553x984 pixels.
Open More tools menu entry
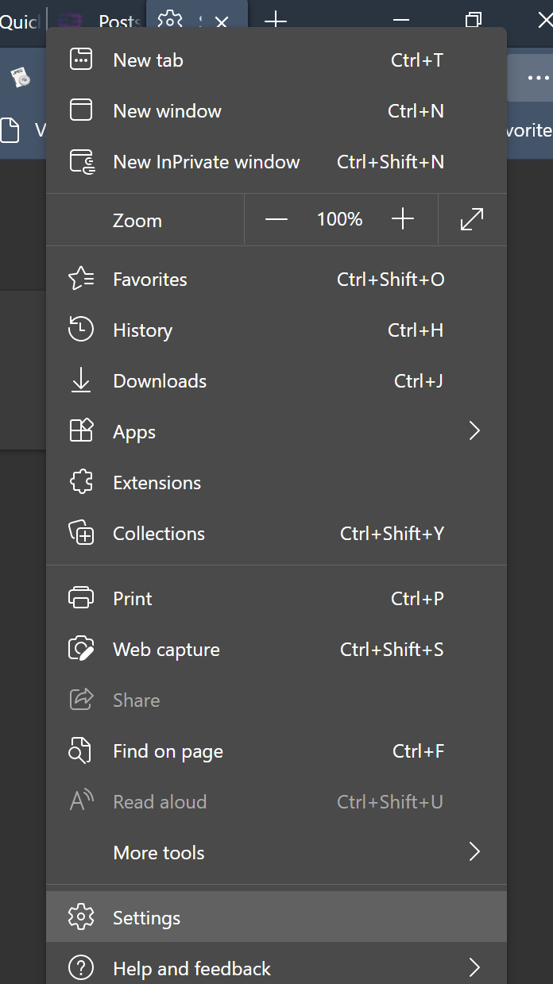276,852
